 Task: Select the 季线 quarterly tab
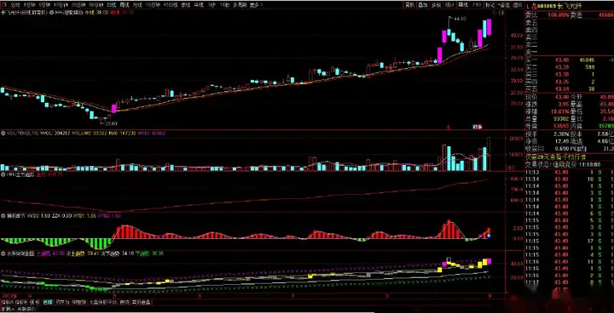click(x=185, y=5)
